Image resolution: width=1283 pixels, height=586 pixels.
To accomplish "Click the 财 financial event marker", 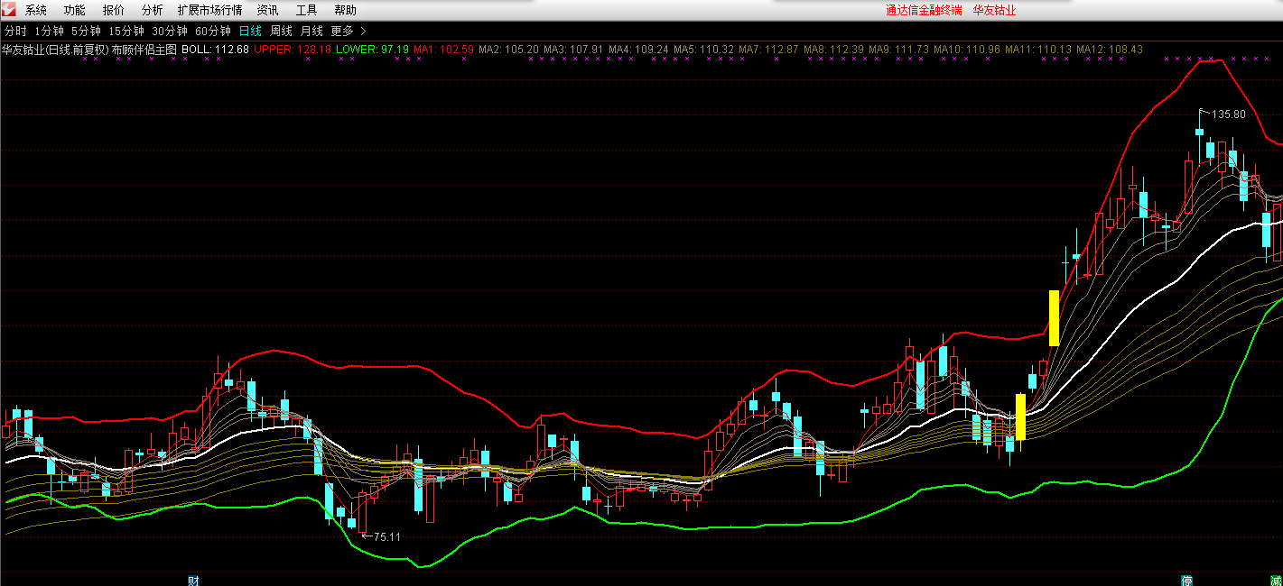I will pos(192,580).
